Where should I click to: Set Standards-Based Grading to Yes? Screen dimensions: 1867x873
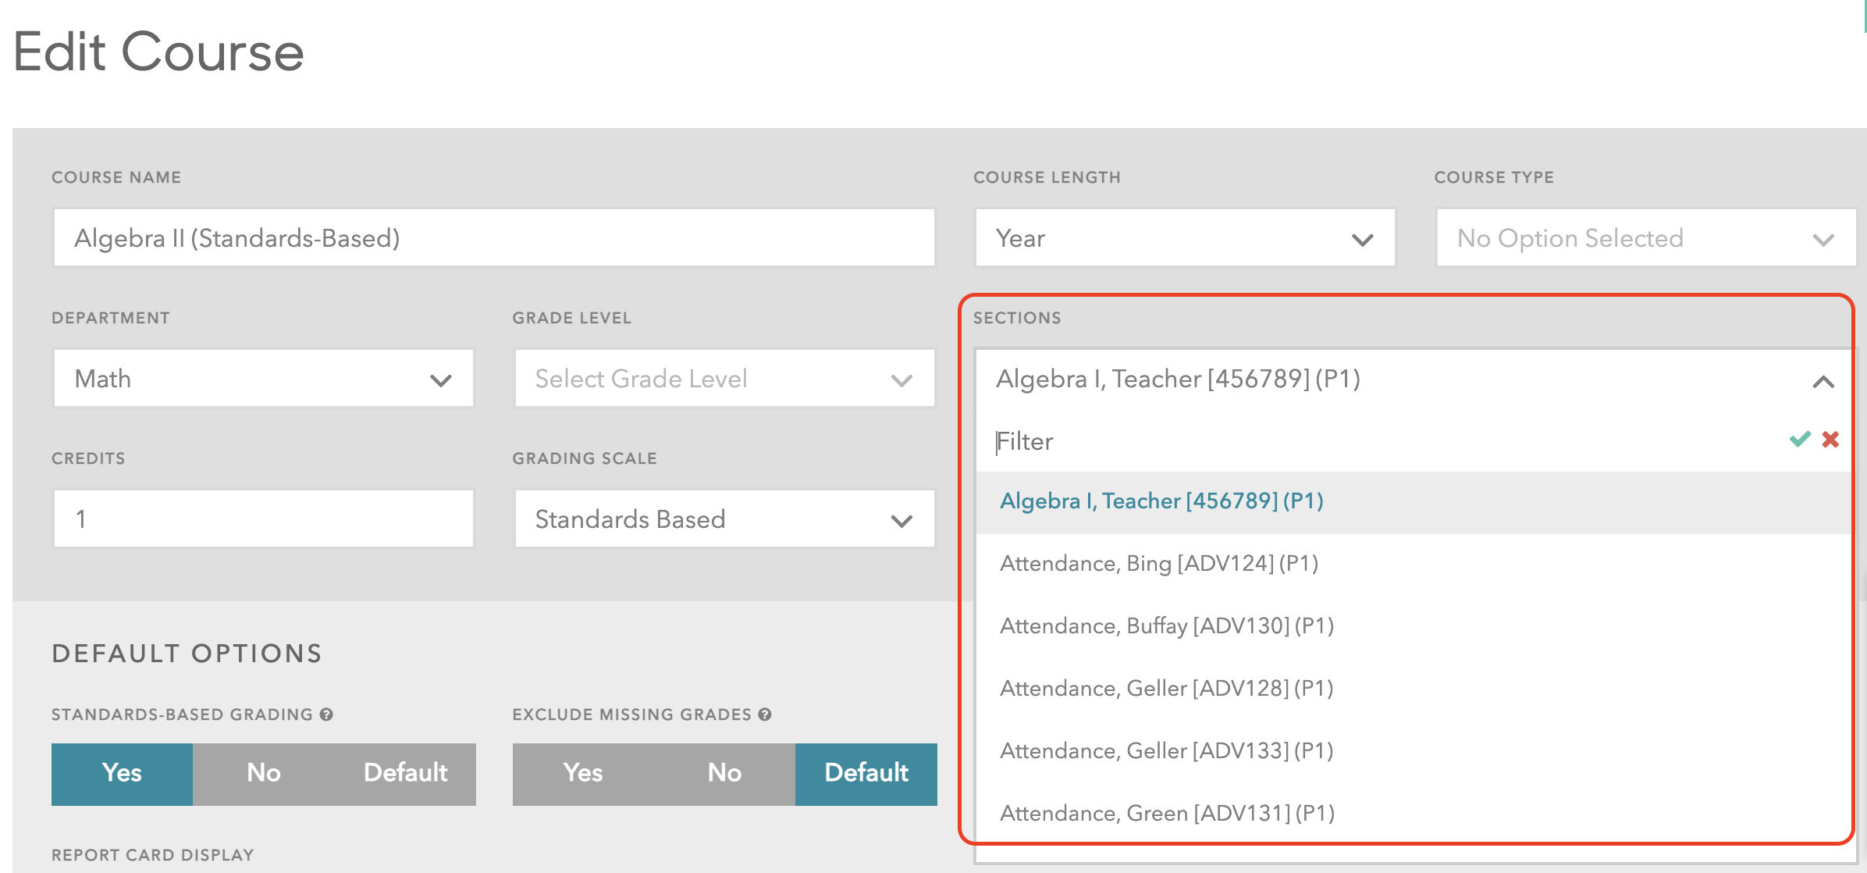tap(122, 773)
